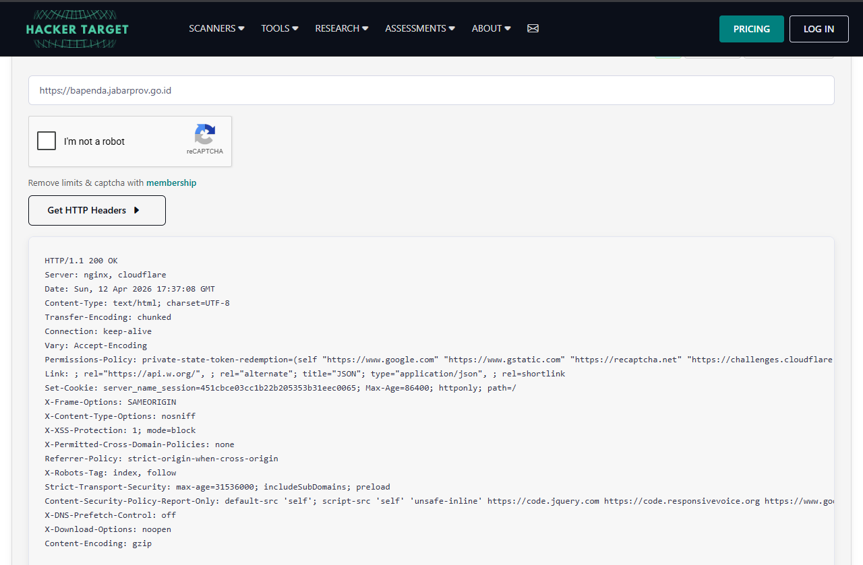This screenshot has height=565, width=863.
Task: Click the Permissions-Policy header line
Action: point(439,360)
